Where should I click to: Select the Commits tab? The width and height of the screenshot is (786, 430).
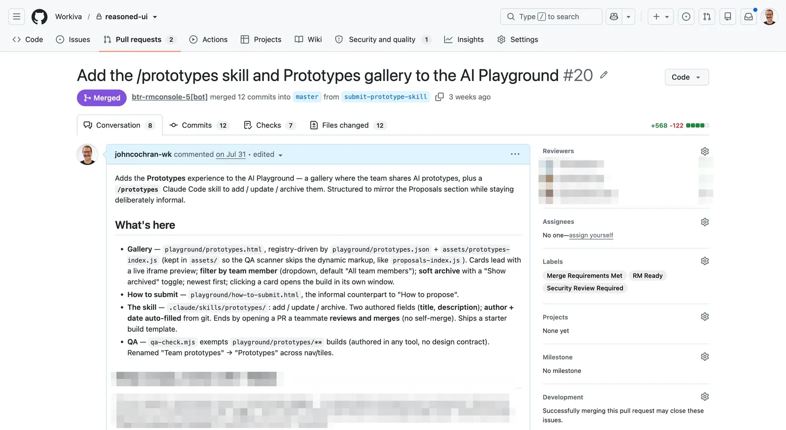pos(198,125)
